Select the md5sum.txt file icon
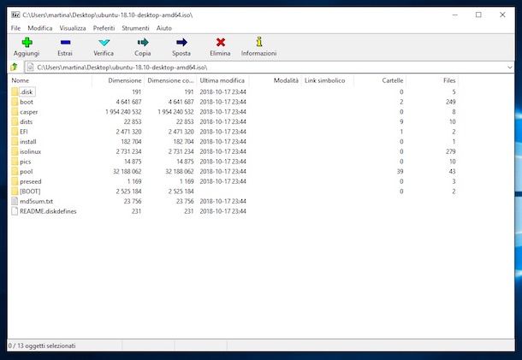 [15, 201]
